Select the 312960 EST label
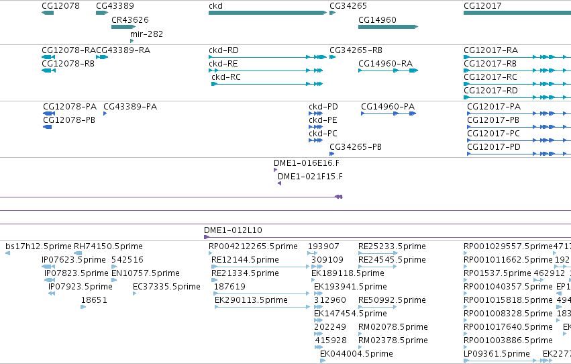The image size is (571, 364). pyautogui.click(x=330, y=300)
